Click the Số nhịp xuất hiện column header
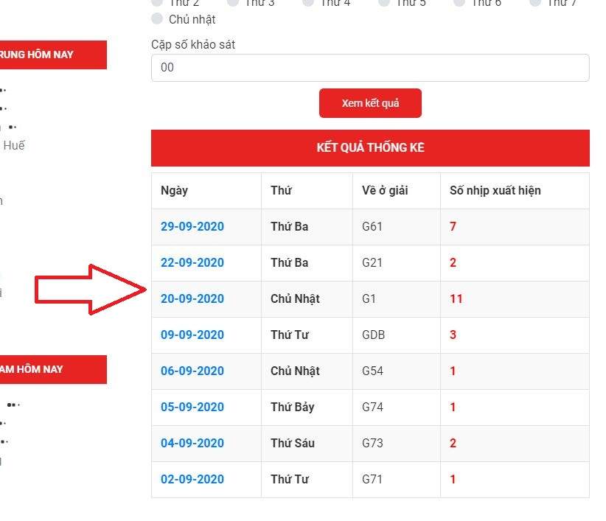This screenshot has width=606, height=521. tap(495, 191)
